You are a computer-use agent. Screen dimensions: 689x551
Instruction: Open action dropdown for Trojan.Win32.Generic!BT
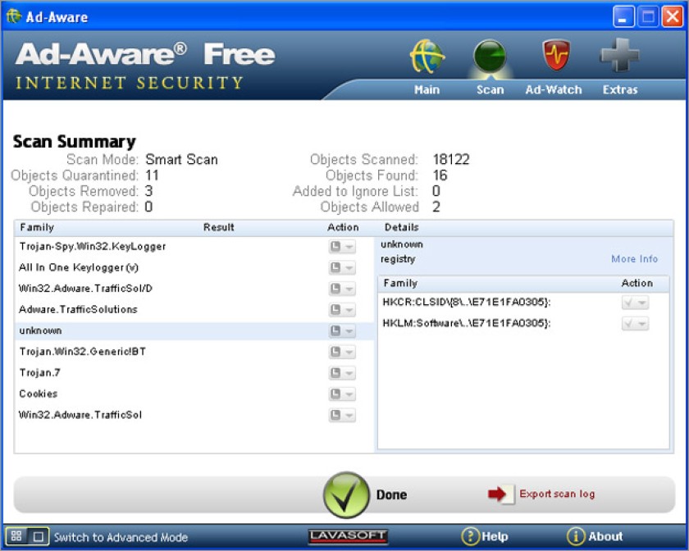pyautogui.click(x=342, y=352)
